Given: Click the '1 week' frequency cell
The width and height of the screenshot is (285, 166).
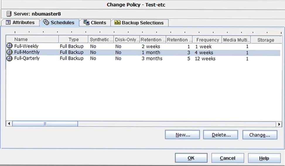Looking at the screenshot, I should pos(203,47).
